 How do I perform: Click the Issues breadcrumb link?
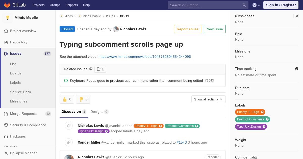pyautogui.click(x=110, y=16)
